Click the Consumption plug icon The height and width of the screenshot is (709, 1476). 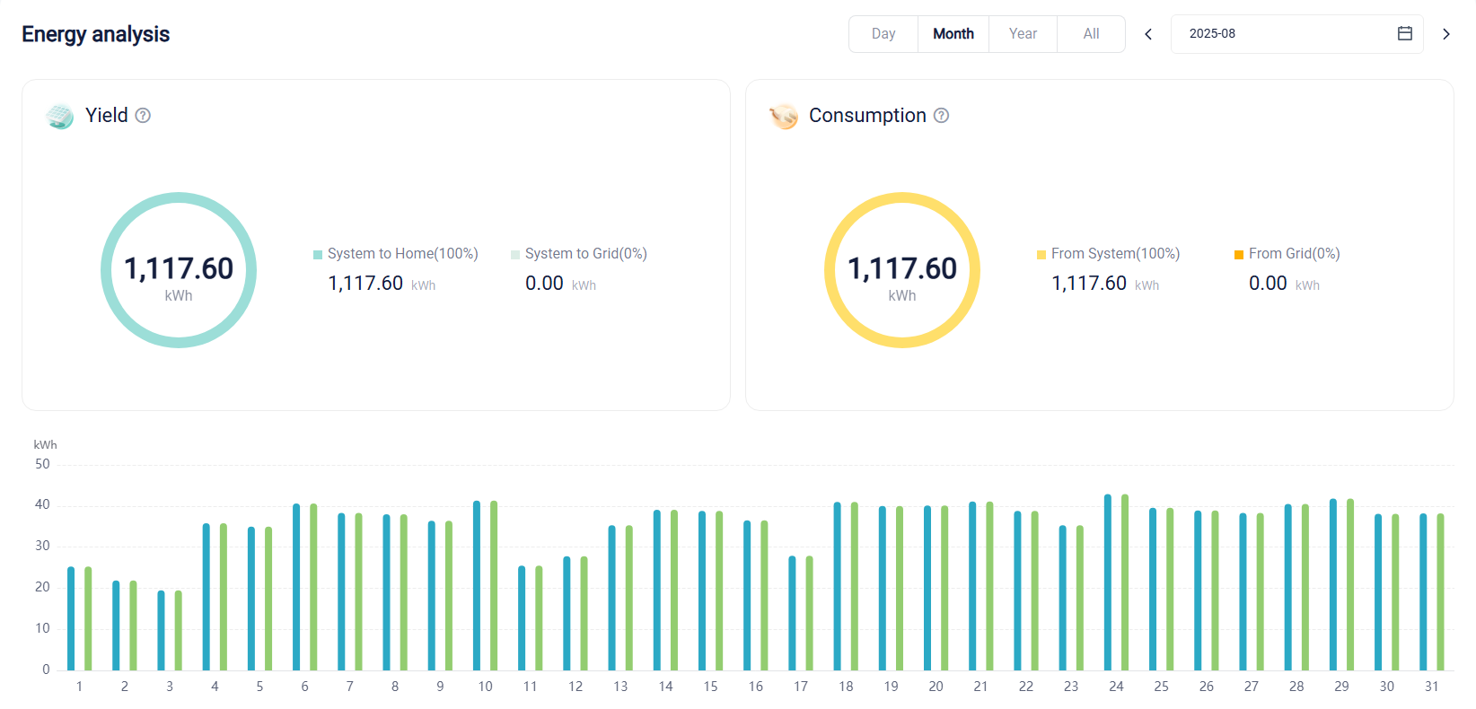point(784,116)
